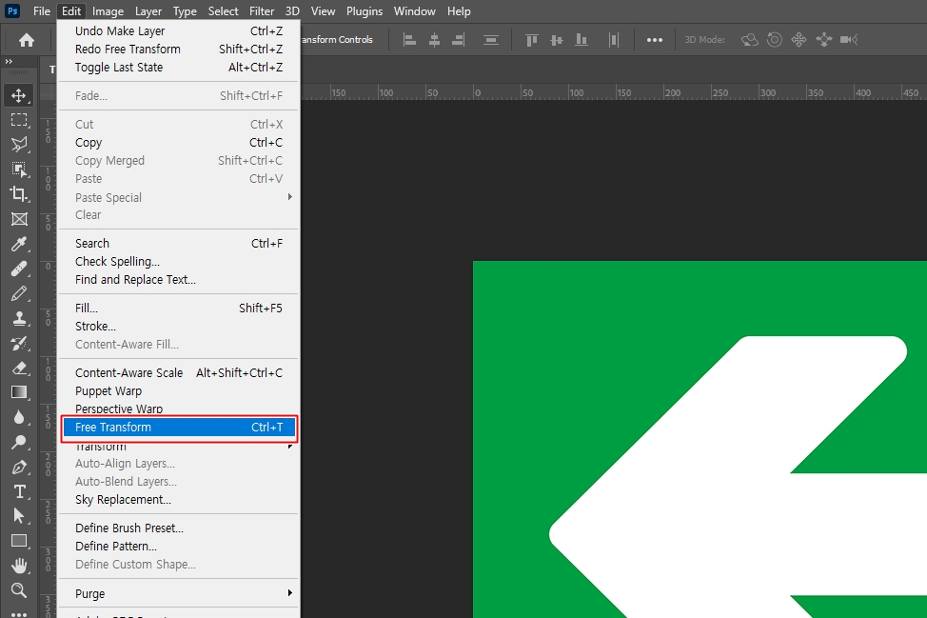Click the 3D roll mode icon

point(775,40)
